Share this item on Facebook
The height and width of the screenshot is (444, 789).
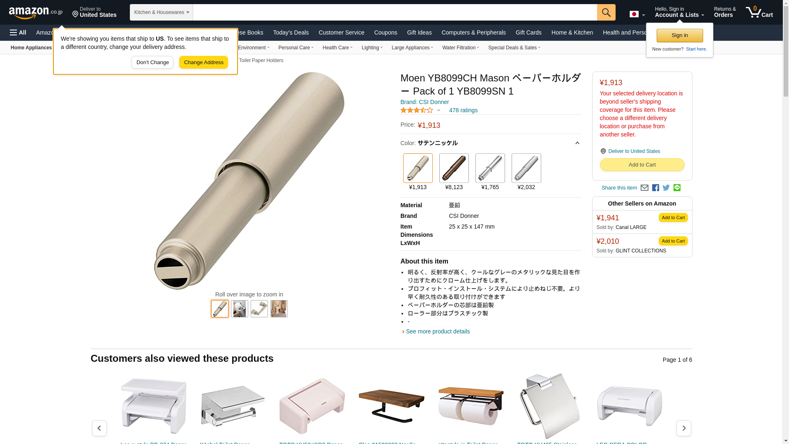click(655, 188)
